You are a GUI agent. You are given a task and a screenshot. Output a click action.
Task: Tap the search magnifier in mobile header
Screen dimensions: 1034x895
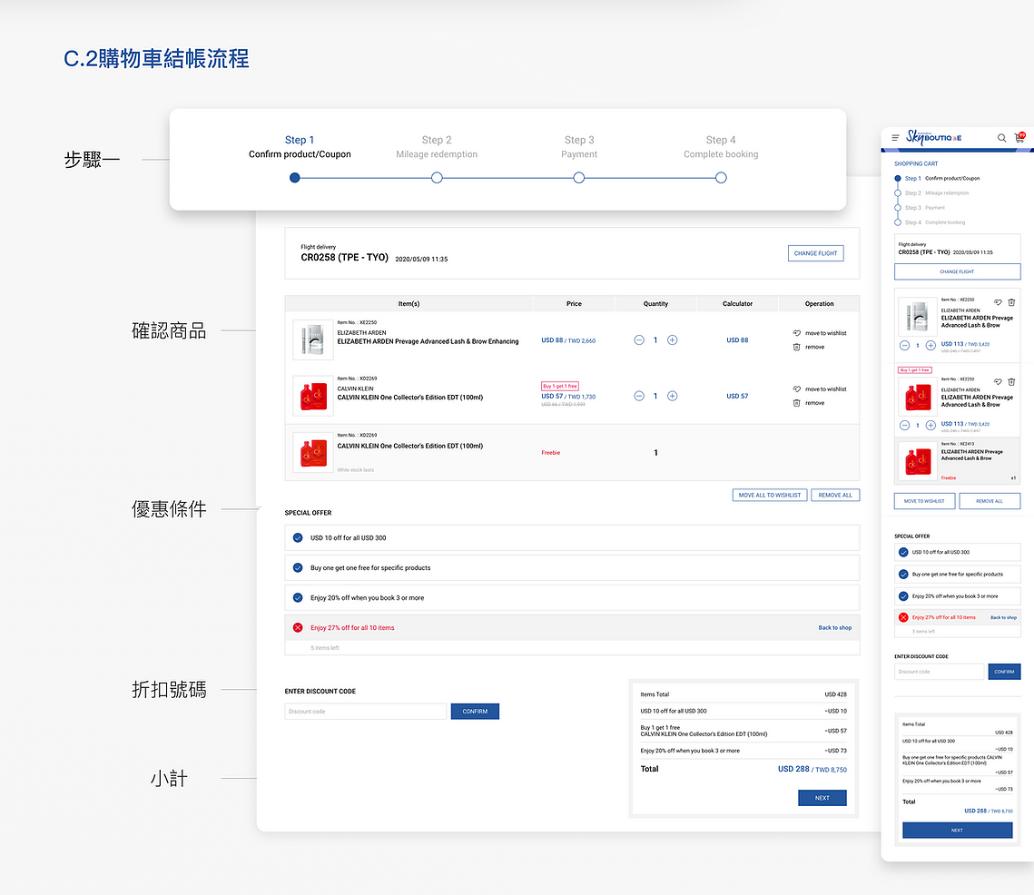click(x=1001, y=138)
